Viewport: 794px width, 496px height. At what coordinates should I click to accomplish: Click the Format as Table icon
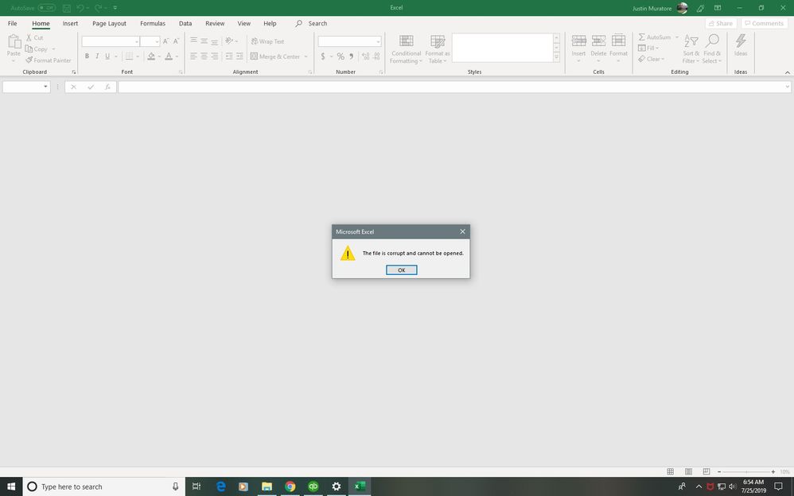[437, 42]
